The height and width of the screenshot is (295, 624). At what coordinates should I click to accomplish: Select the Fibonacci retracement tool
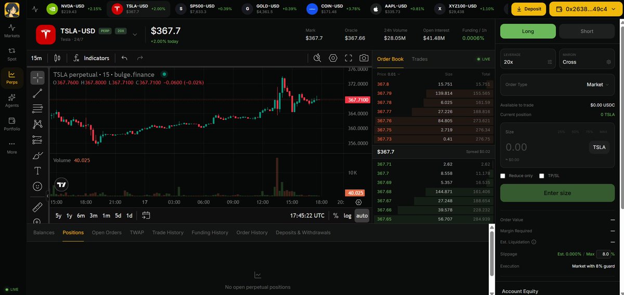pyautogui.click(x=37, y=109)
